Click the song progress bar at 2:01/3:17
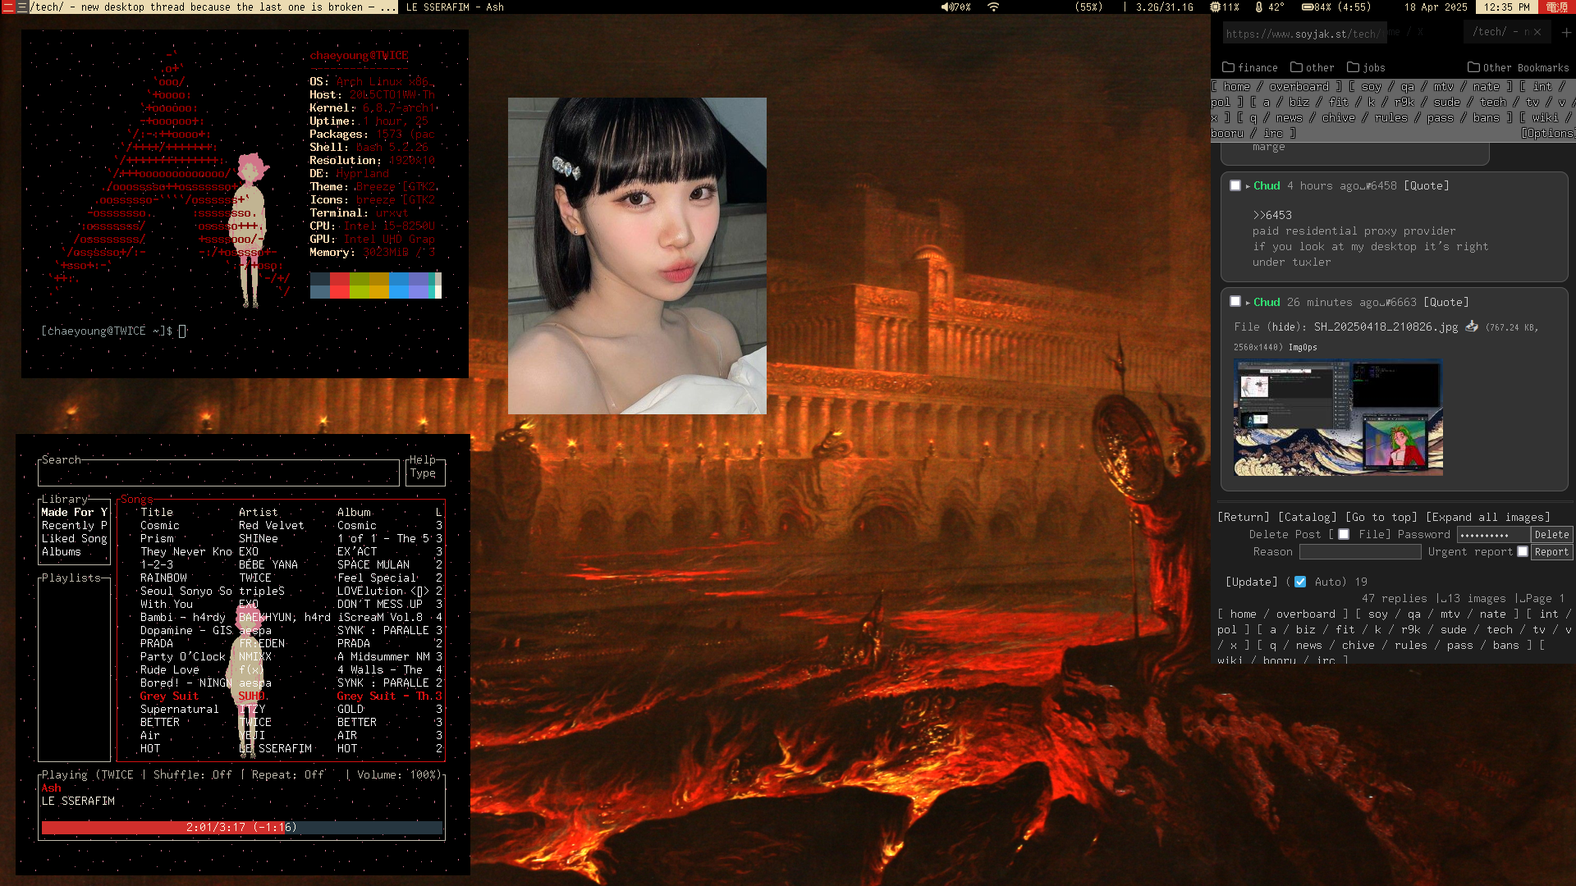Image resolution: width=1576 pixels, height=886 pixels. [242, 827]
